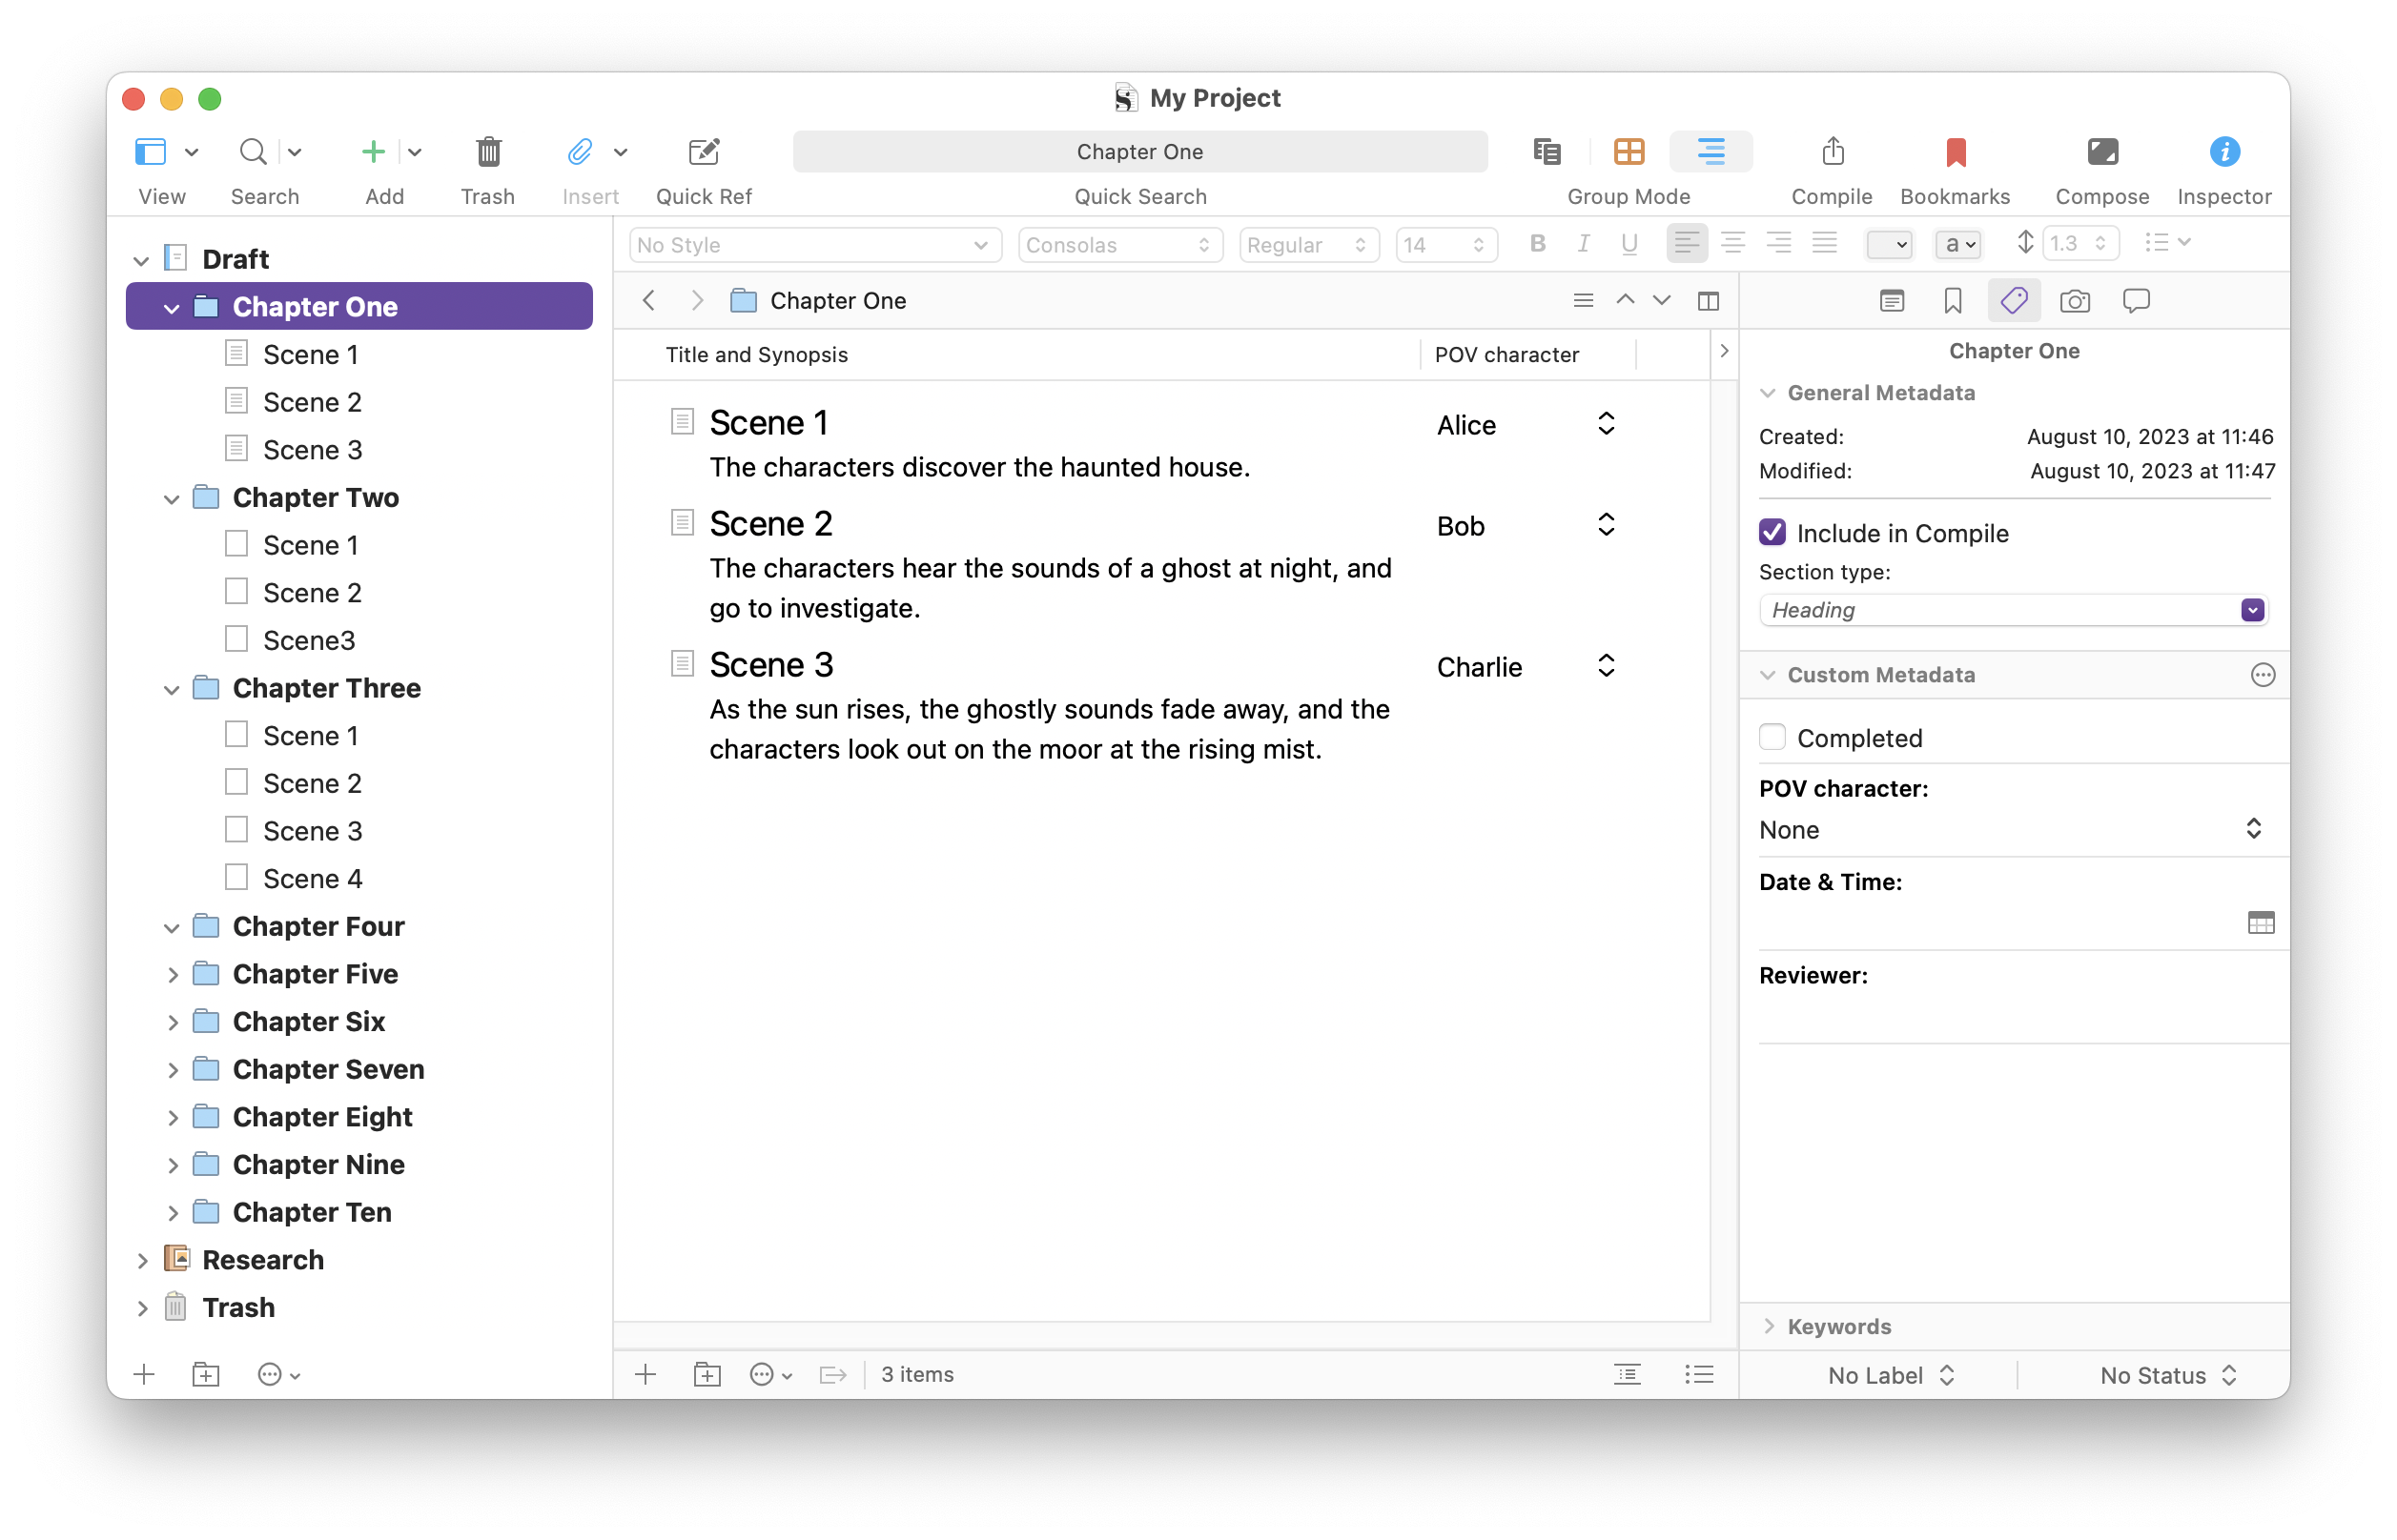Click the Quick Ref icon

704,152
